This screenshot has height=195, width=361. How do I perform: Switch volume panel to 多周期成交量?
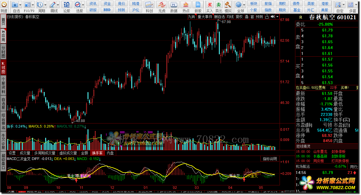pos(45,153)
